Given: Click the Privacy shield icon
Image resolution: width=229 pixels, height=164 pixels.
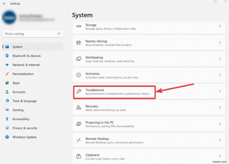Looking at the screenshot, I should [x=7, y=128].
